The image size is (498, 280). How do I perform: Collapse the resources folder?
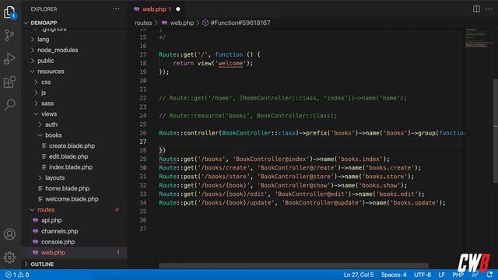(x=33, y=72)
